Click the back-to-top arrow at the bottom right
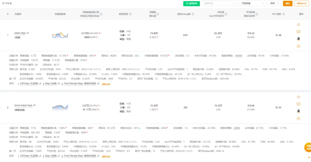 [309, 157]
